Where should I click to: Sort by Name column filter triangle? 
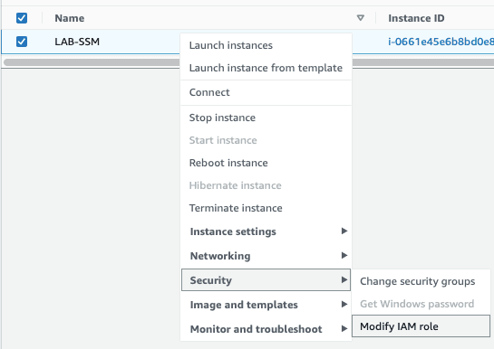coord(361,18)
